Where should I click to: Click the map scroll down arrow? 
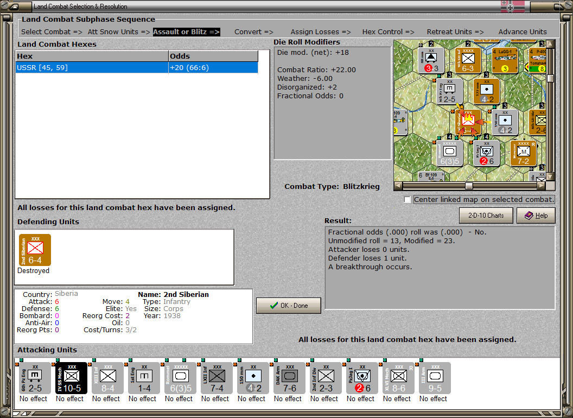coord(550,176)
